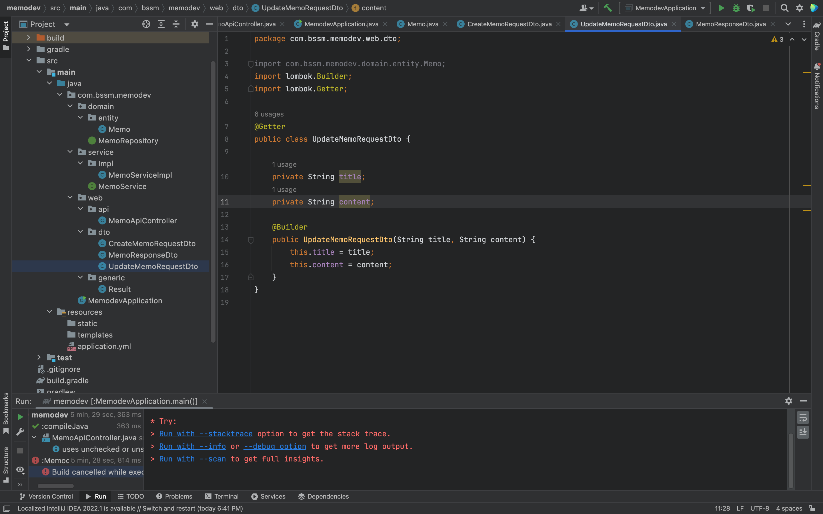
Task: Run MemodevApplication with green play button
Action: coord(721,8)
